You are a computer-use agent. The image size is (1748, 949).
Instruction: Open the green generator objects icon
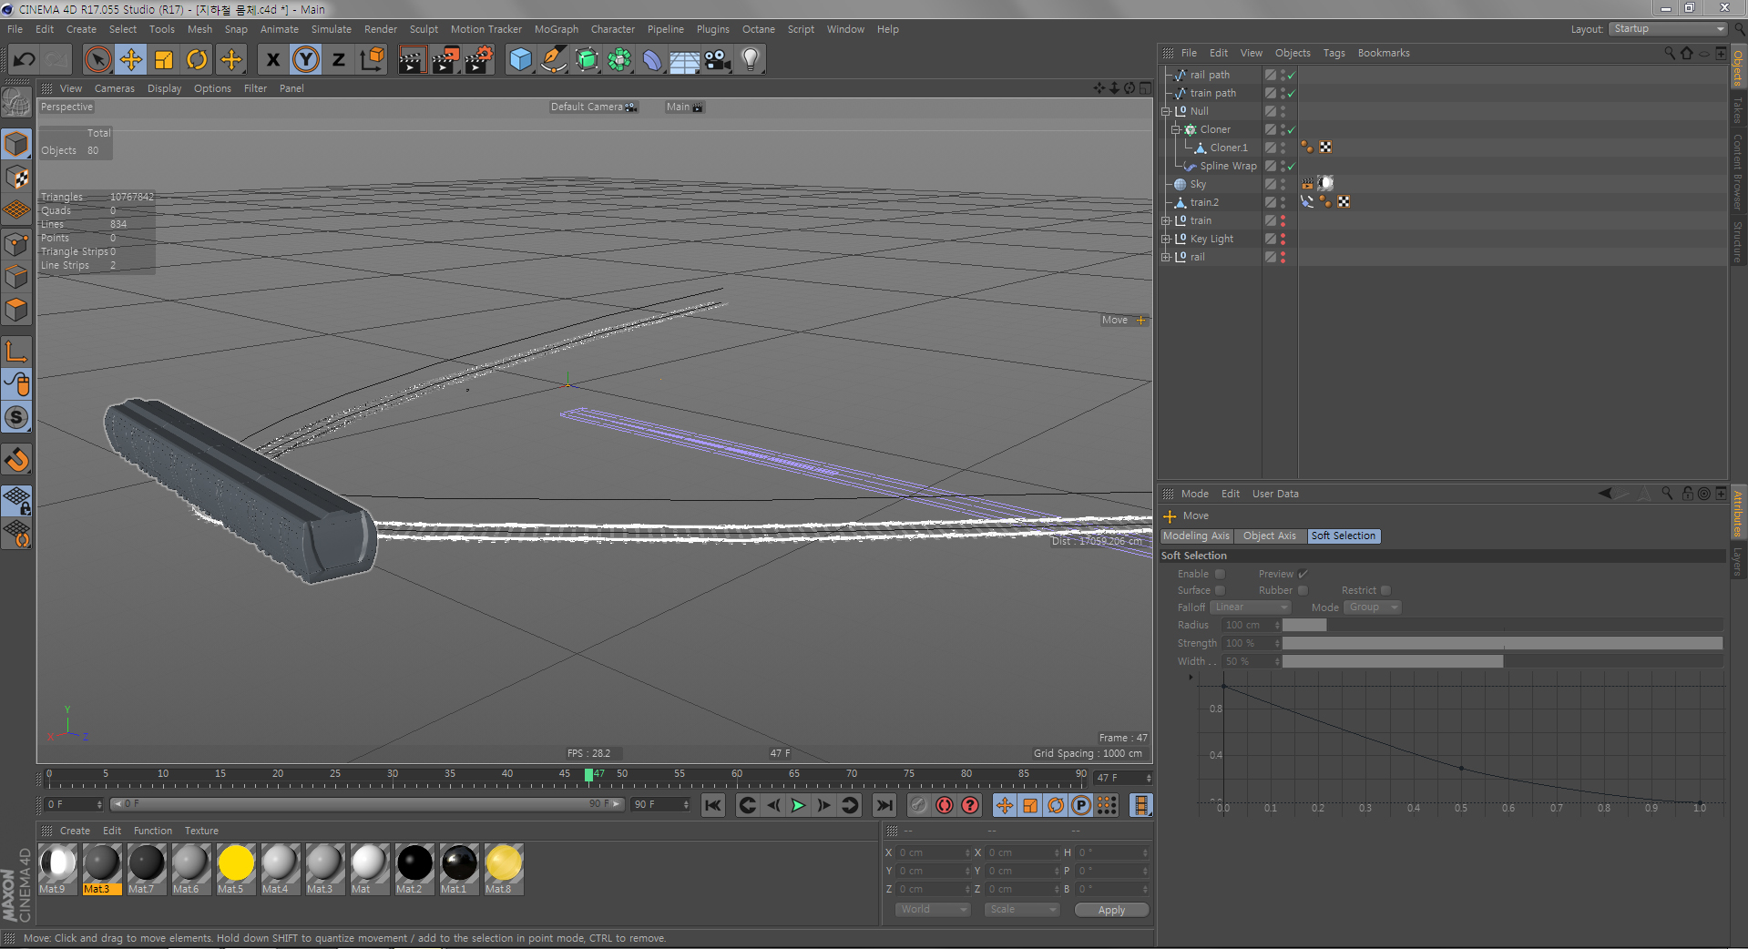[587, 60]
